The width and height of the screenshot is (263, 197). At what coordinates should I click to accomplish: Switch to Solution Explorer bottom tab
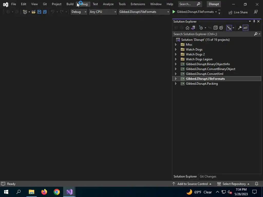185,176
